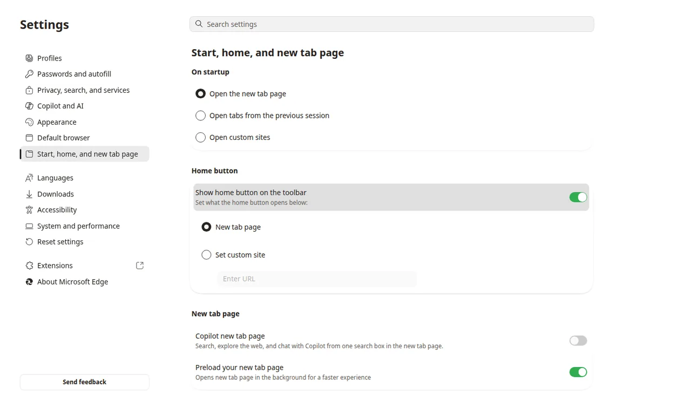The width and height of the screenshot is (691, 406).
Task: Open the Default browser section
Action: (x=84, y=138)
